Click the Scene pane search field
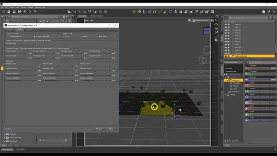 [x=248, y=18]
